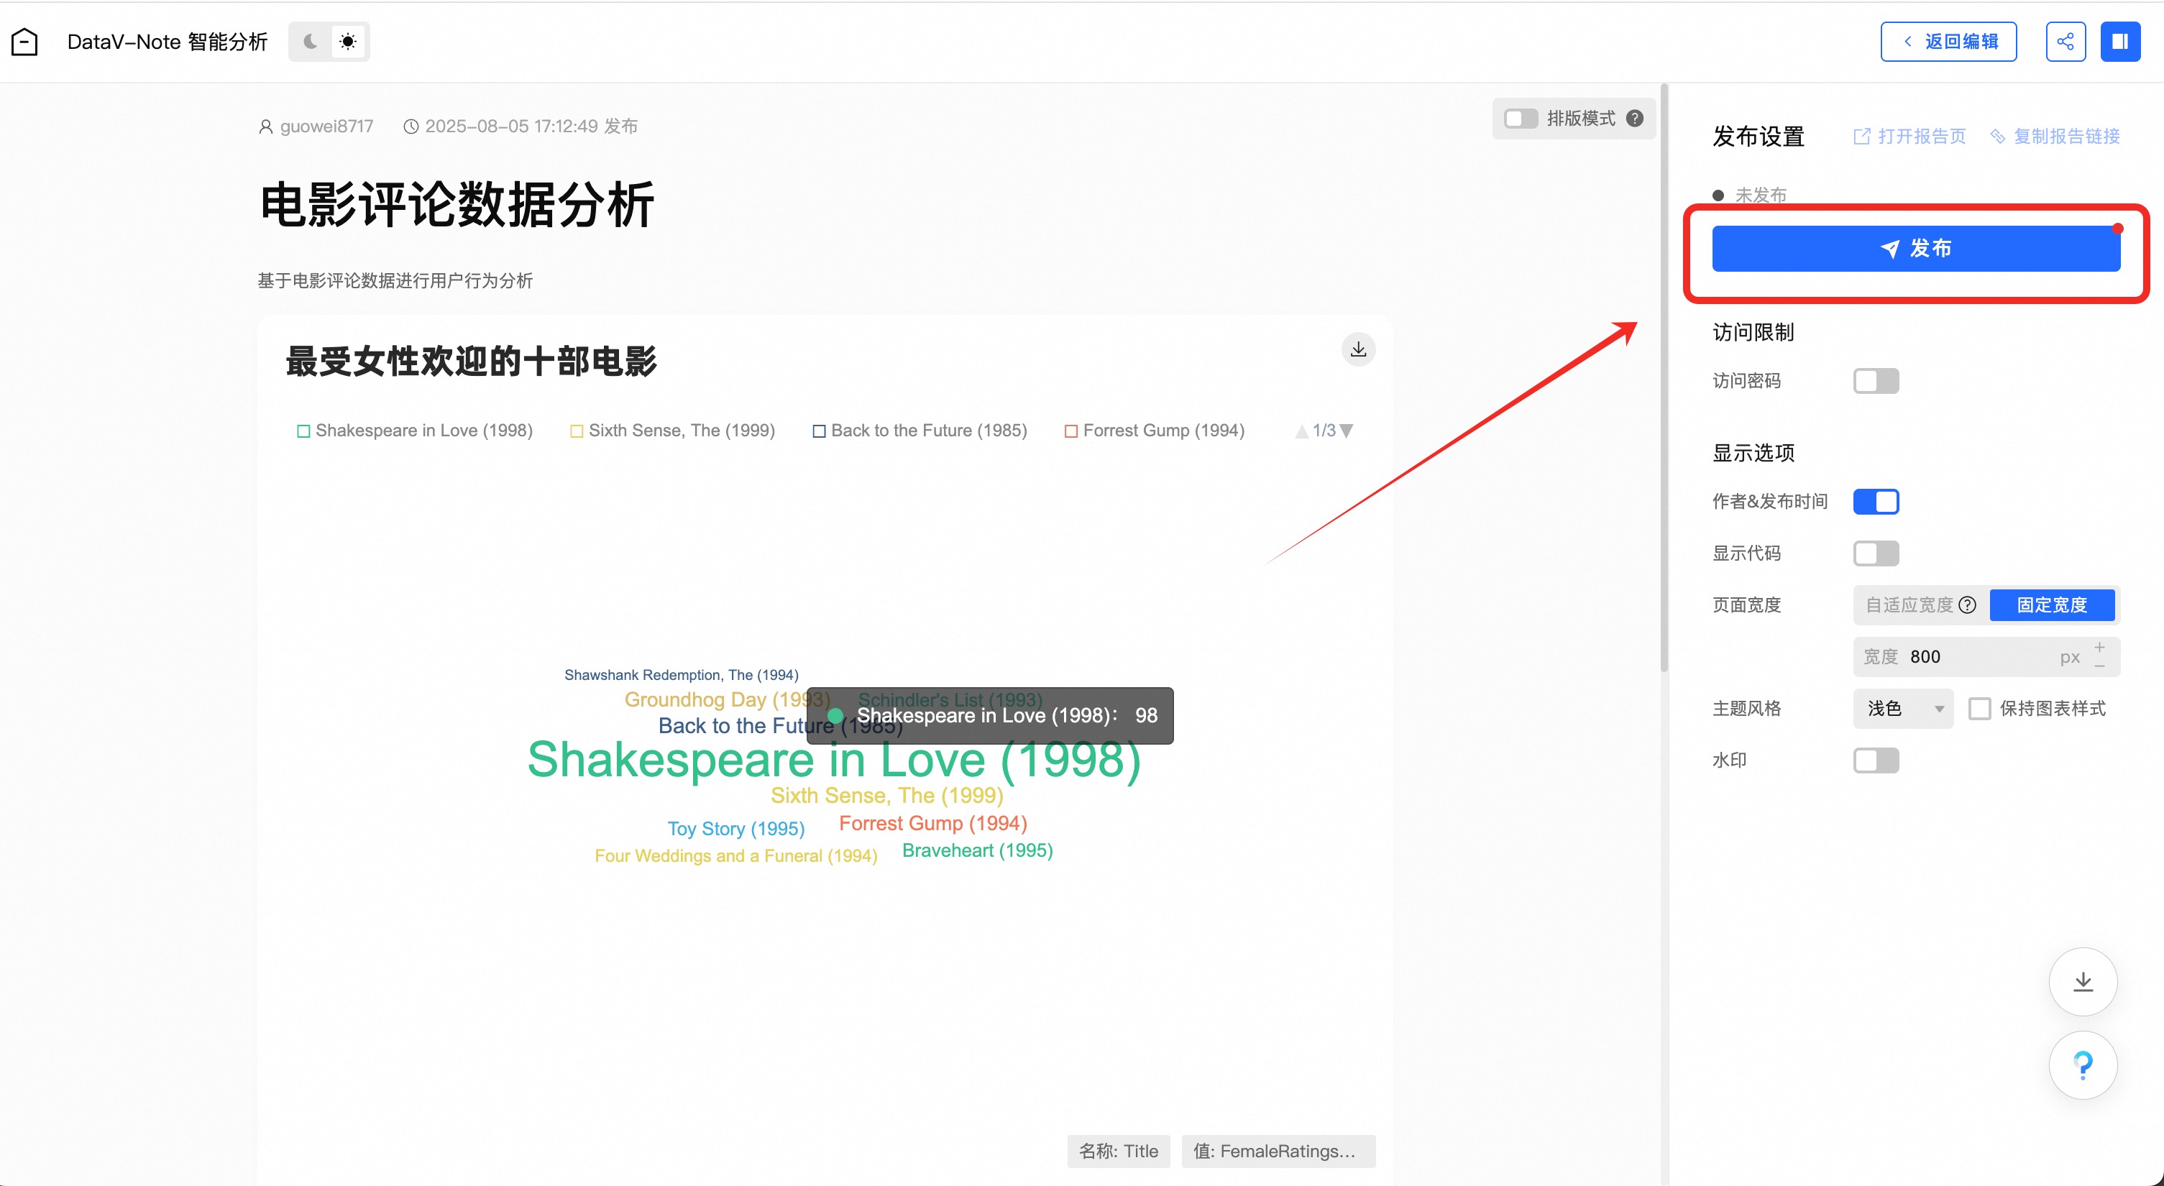Increase width with the plus stepper
Screen dimensions: 2164x1186
click(x=2099, y=647)
